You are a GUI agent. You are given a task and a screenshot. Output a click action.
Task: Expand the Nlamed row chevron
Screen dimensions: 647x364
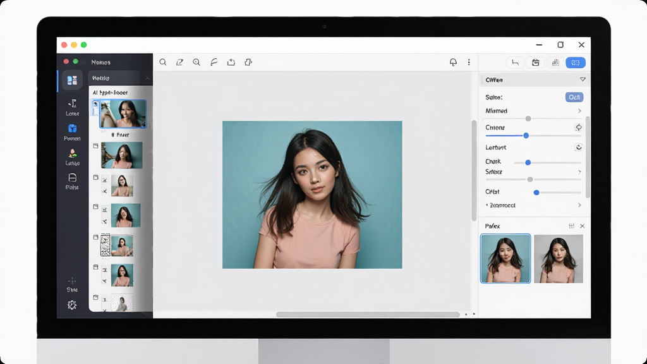pos(579,111)
